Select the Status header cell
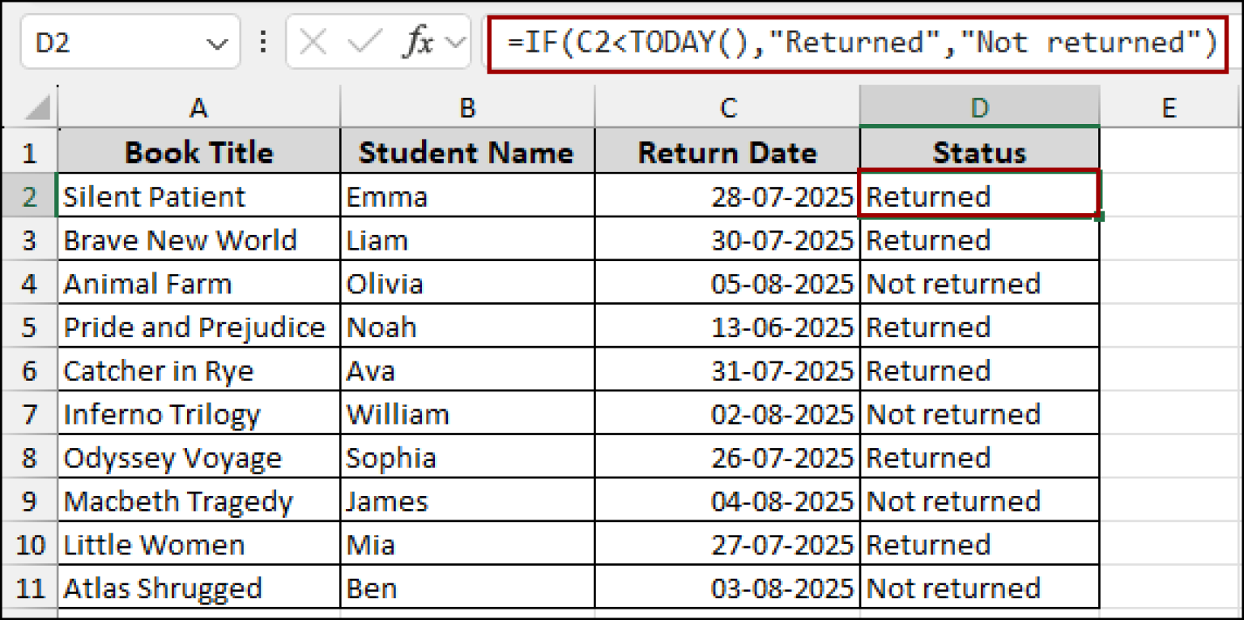 point(979,152)
